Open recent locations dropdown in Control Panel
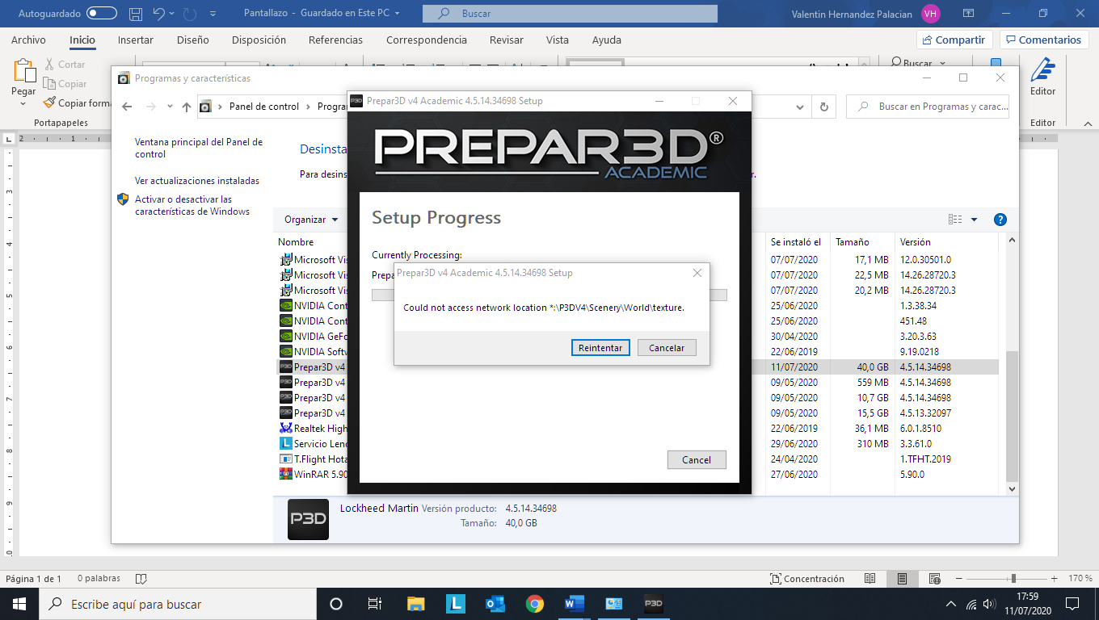The height and width of the screenshot is (620, 1099). 170,107
